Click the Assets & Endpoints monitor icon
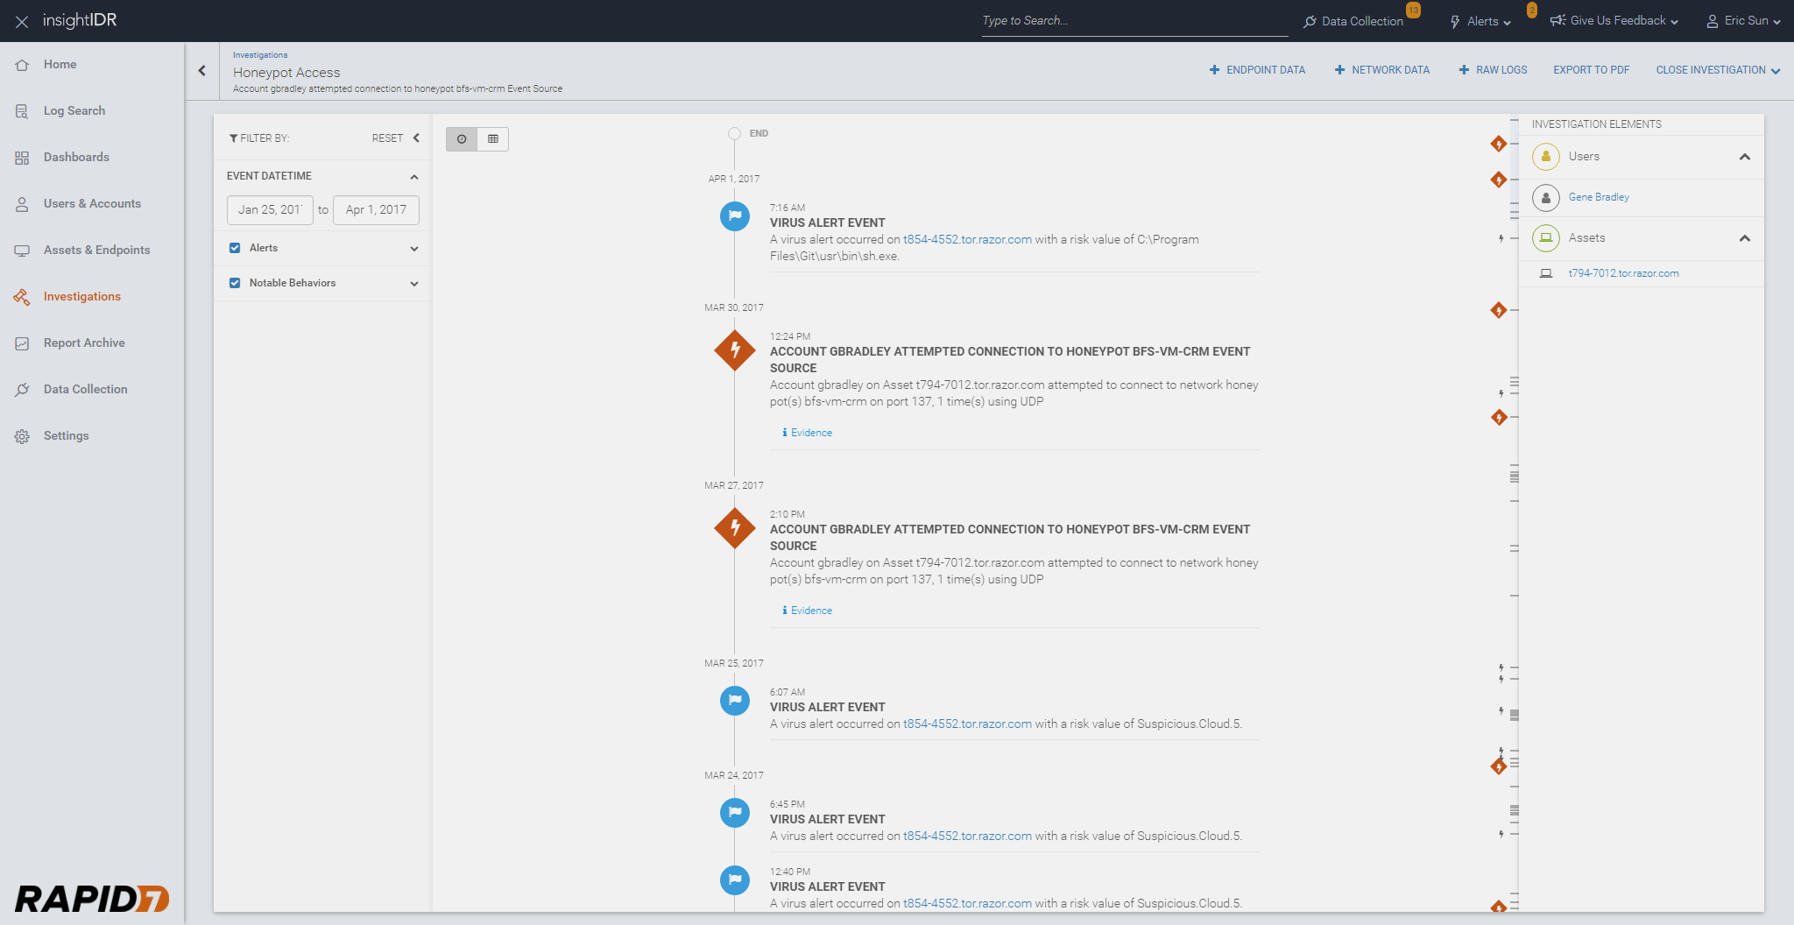This screenshot has height=925, width=1794. 22,251
